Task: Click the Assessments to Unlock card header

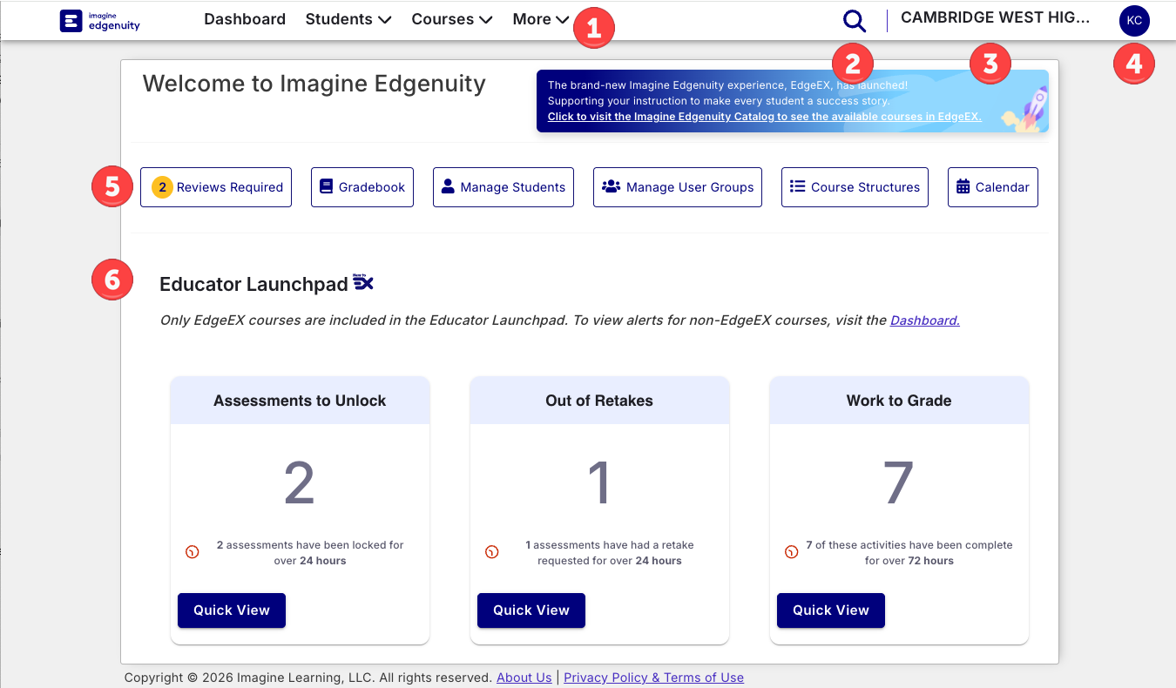Action: click(x=300, y=401)
